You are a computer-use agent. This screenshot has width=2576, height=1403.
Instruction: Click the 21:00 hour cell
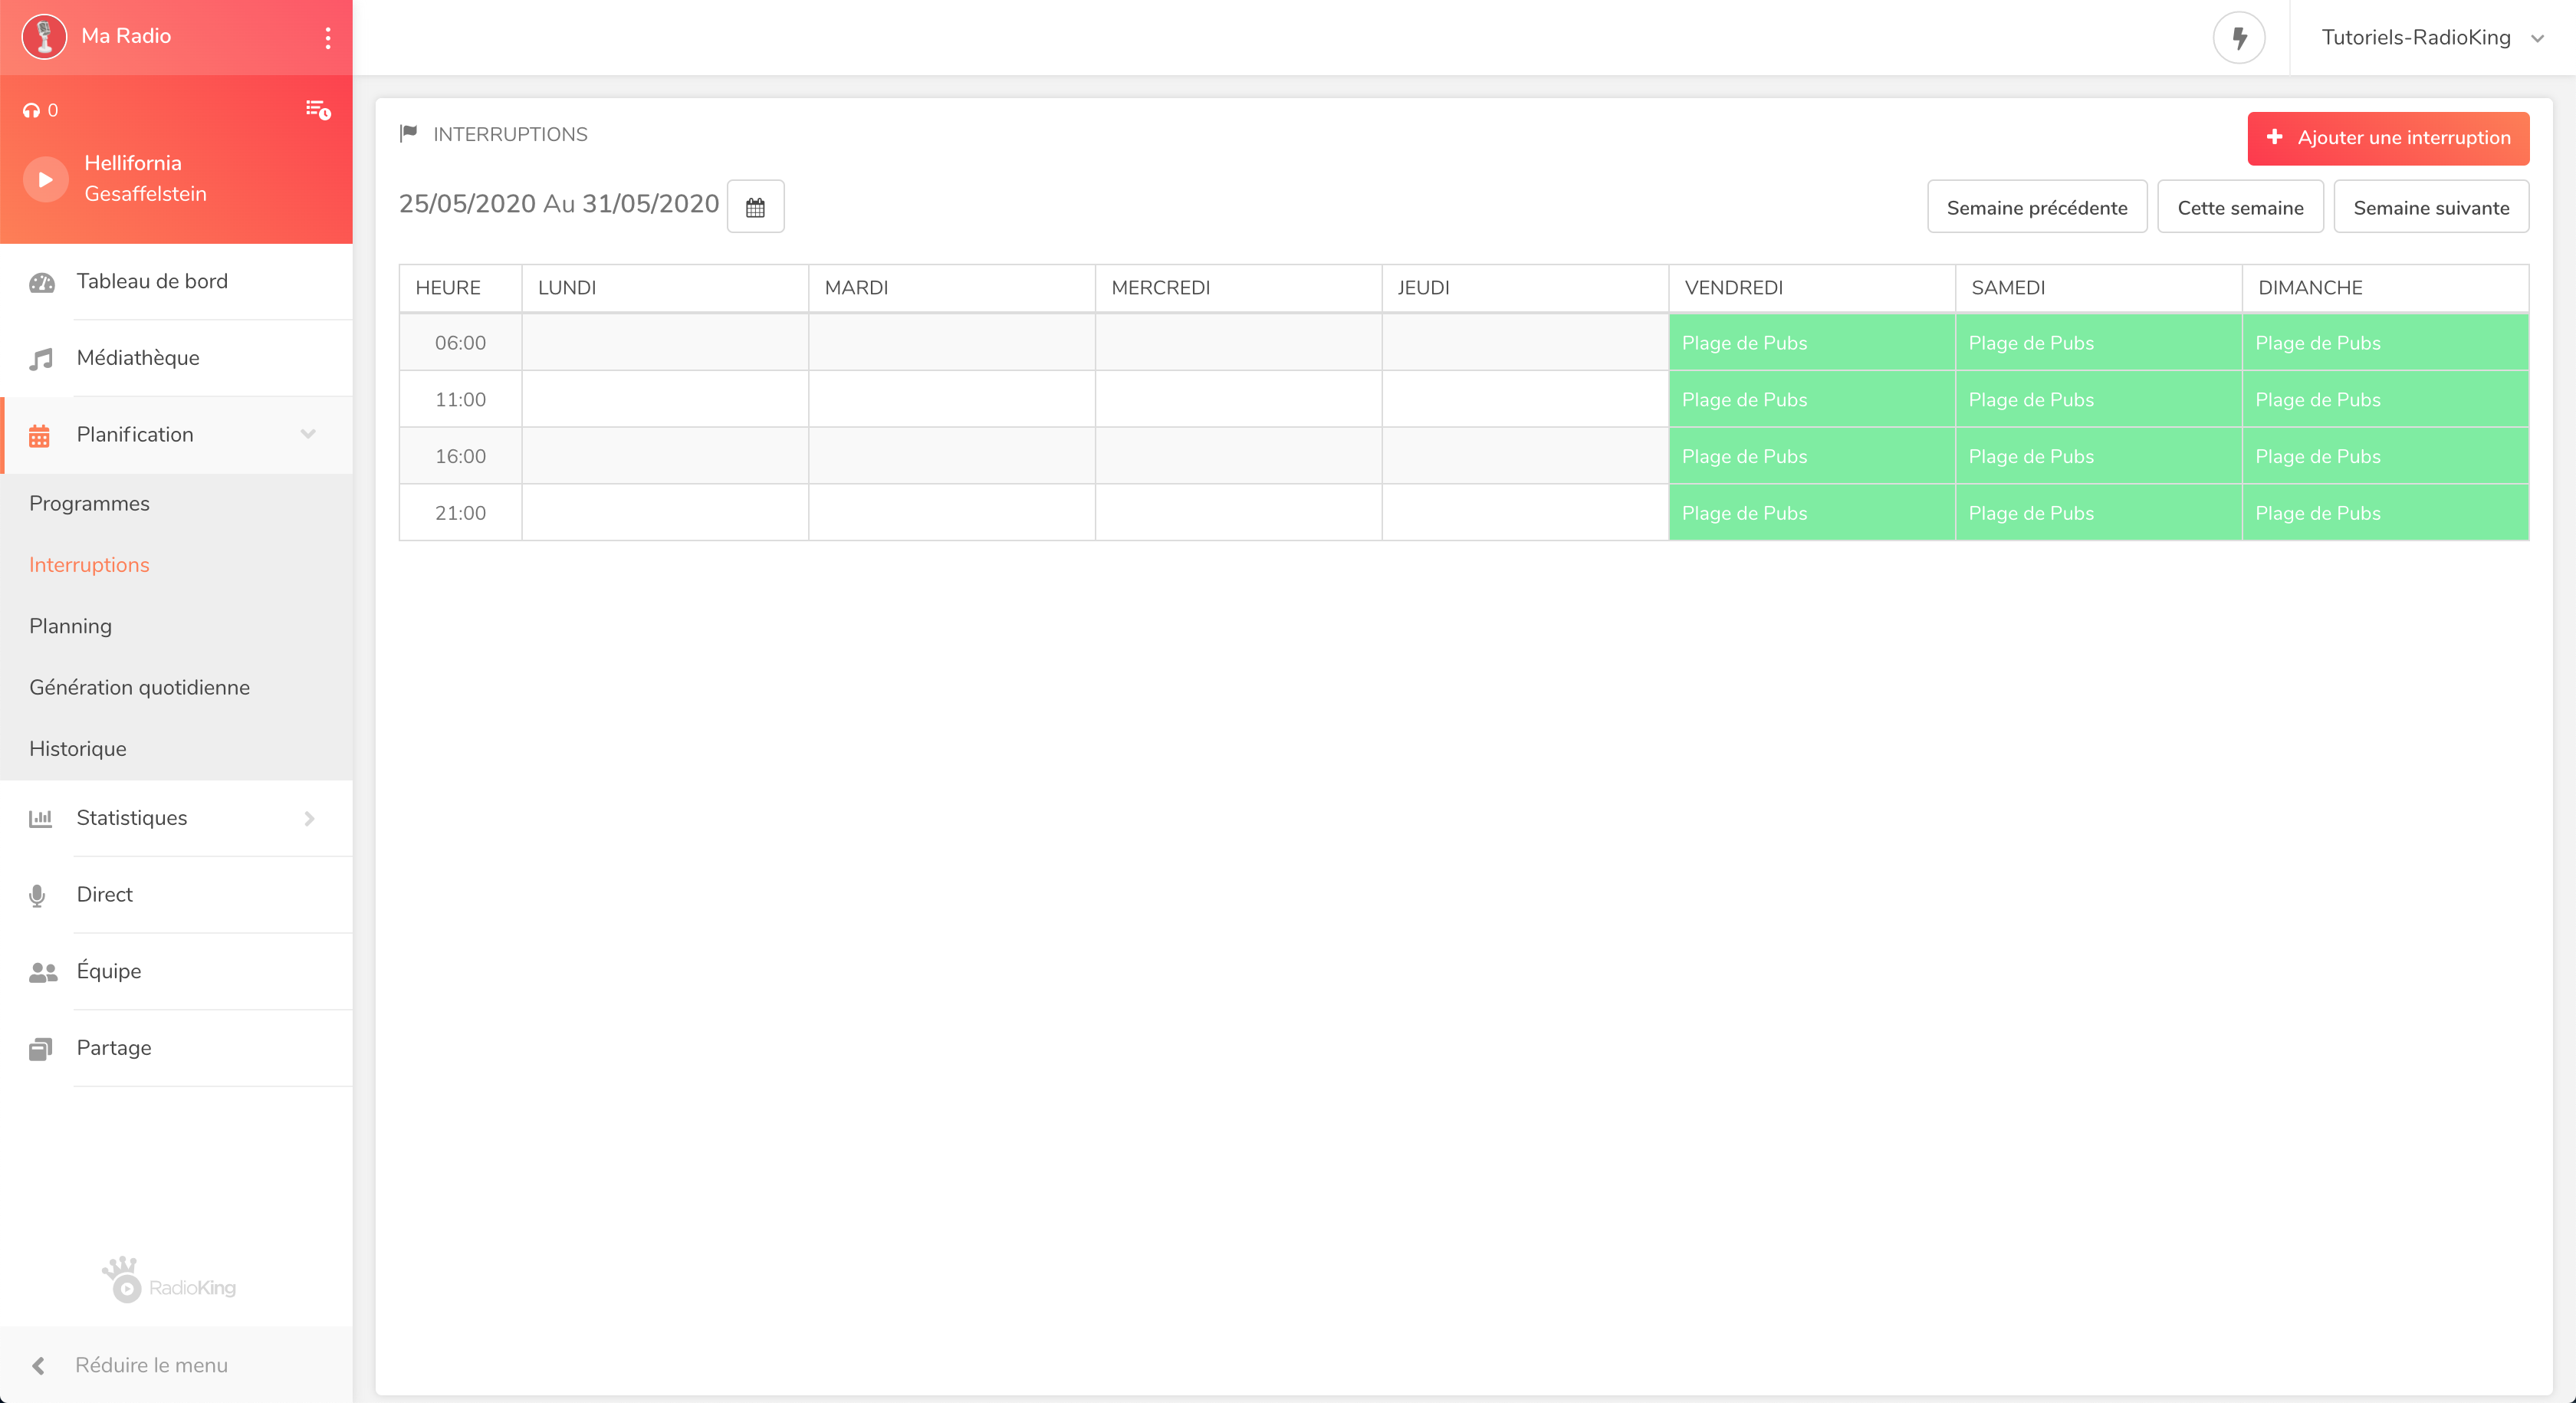[460, 513]
